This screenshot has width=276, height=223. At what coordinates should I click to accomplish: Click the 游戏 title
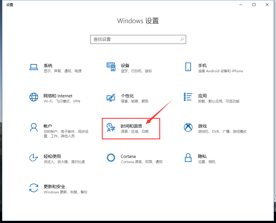click(202, 126)
